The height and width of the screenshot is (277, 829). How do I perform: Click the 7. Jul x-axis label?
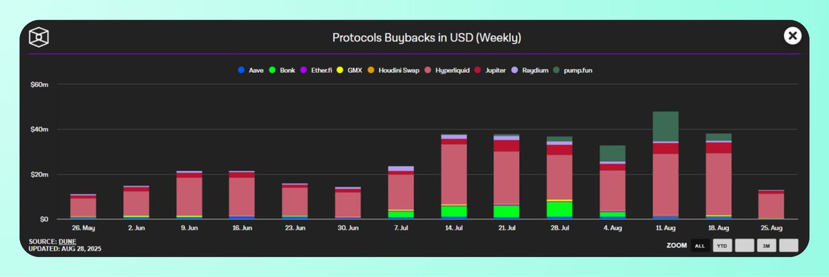click(401, 229)
